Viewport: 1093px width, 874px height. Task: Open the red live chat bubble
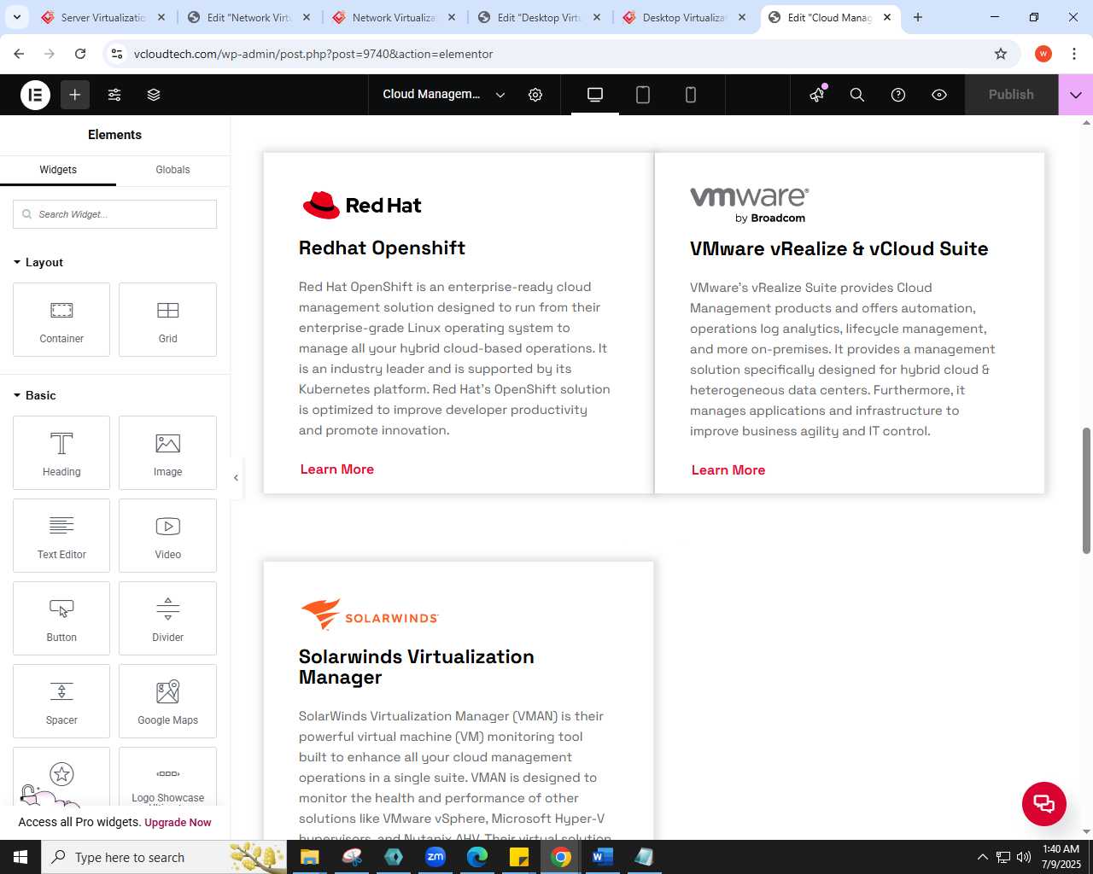click(x=1044, y=804)
